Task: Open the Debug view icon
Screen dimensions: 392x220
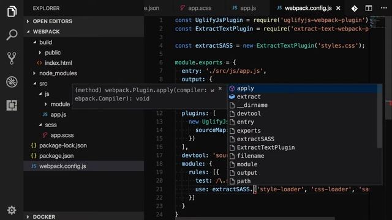Action: point(12,82)
